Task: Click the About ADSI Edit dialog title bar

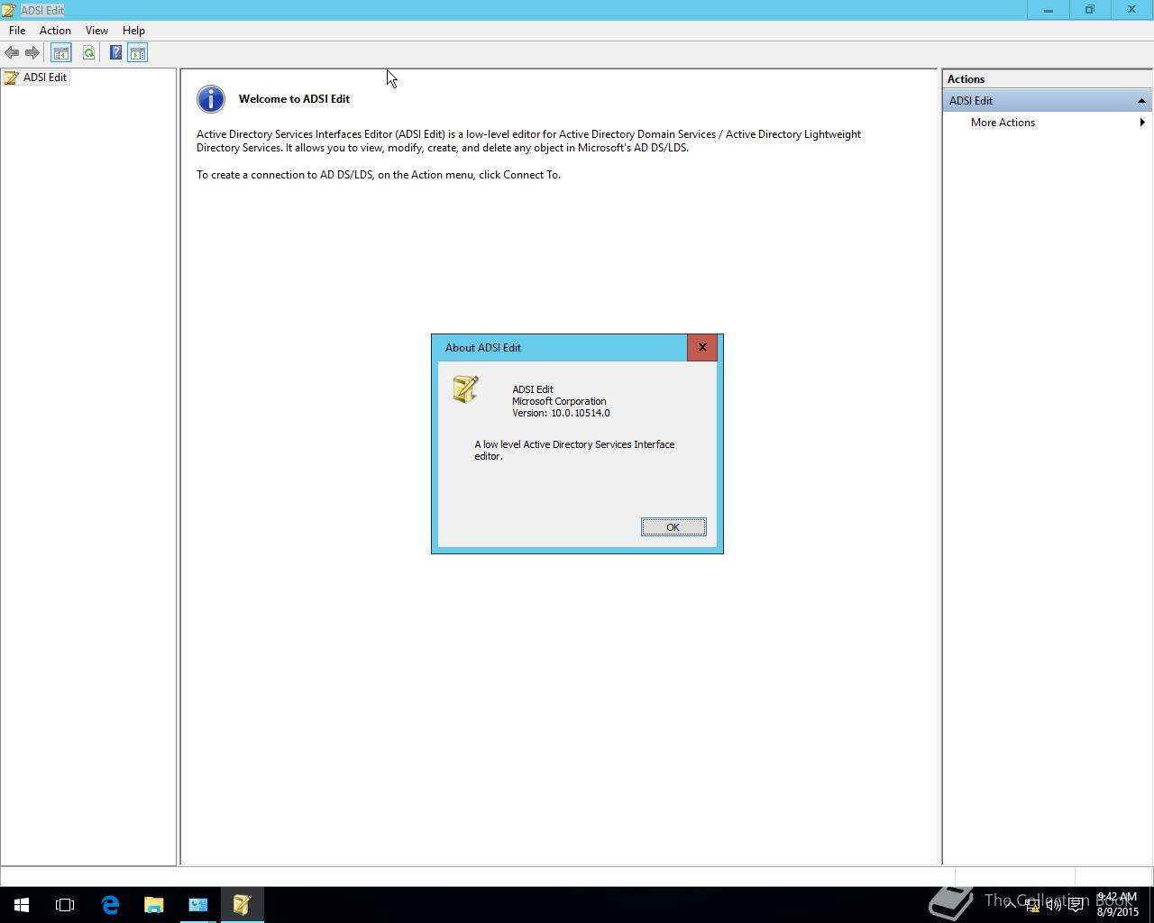Action: point(559,347)
